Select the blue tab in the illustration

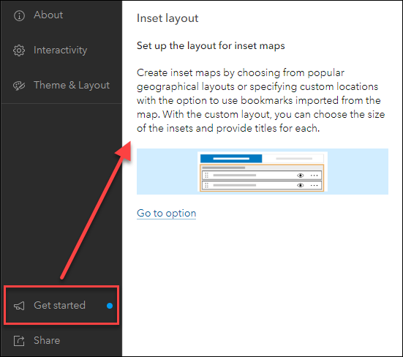coord(231,158)
